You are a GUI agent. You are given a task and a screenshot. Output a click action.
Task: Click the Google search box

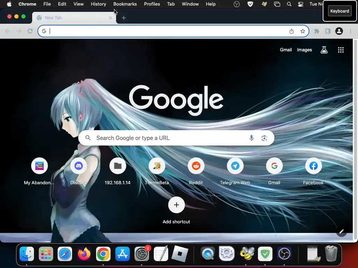pos(176,138)
